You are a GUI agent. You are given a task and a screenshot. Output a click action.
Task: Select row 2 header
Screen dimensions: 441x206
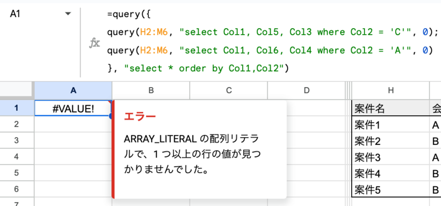[x=17, y=124]
